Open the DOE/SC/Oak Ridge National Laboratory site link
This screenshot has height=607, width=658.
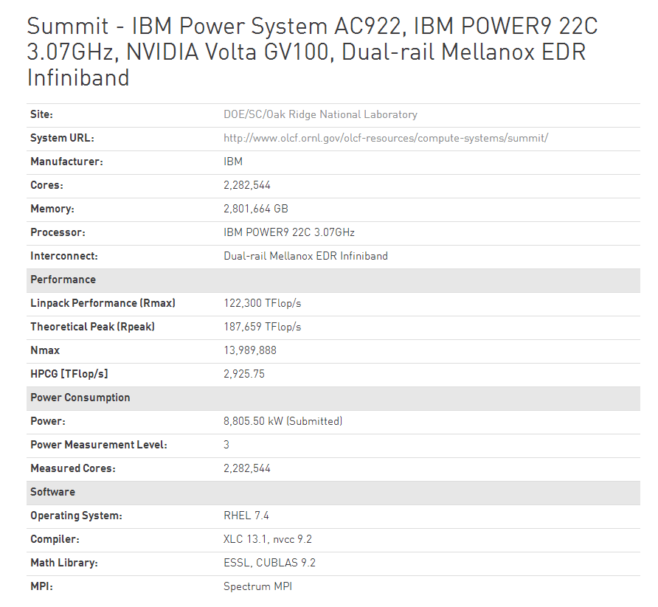pyautogui.click(x=320, y=114)
